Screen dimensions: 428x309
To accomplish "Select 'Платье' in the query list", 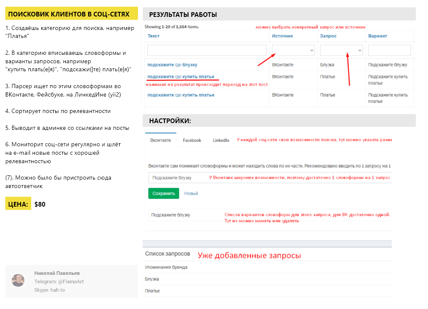I will [152, 291].
